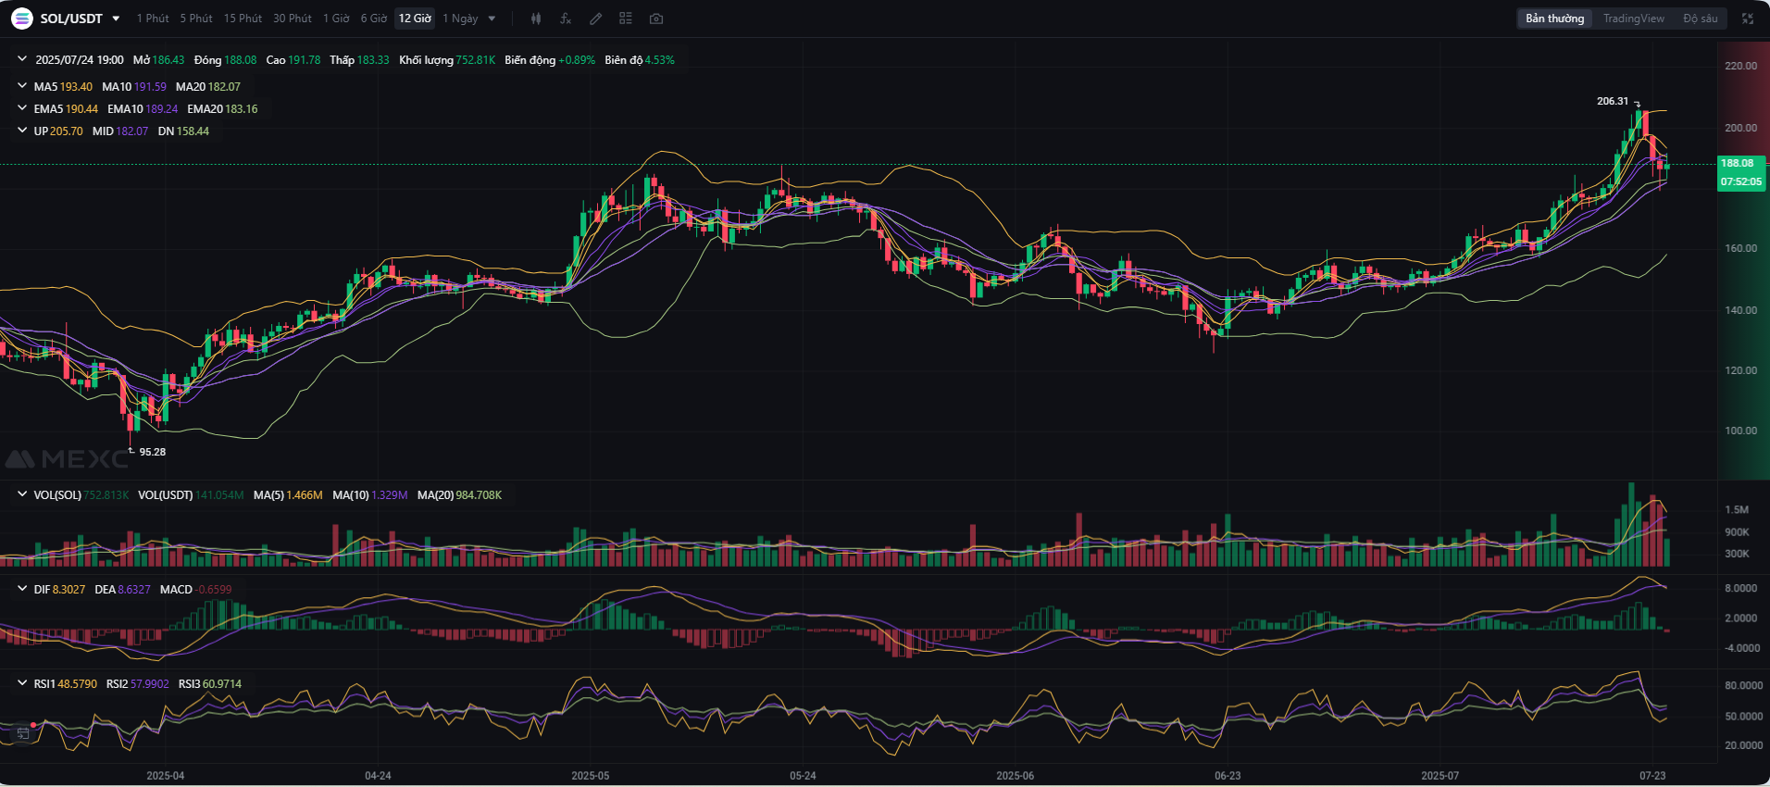
Task: Click the Biên độ 4.53% text
Action: point(640,60)
